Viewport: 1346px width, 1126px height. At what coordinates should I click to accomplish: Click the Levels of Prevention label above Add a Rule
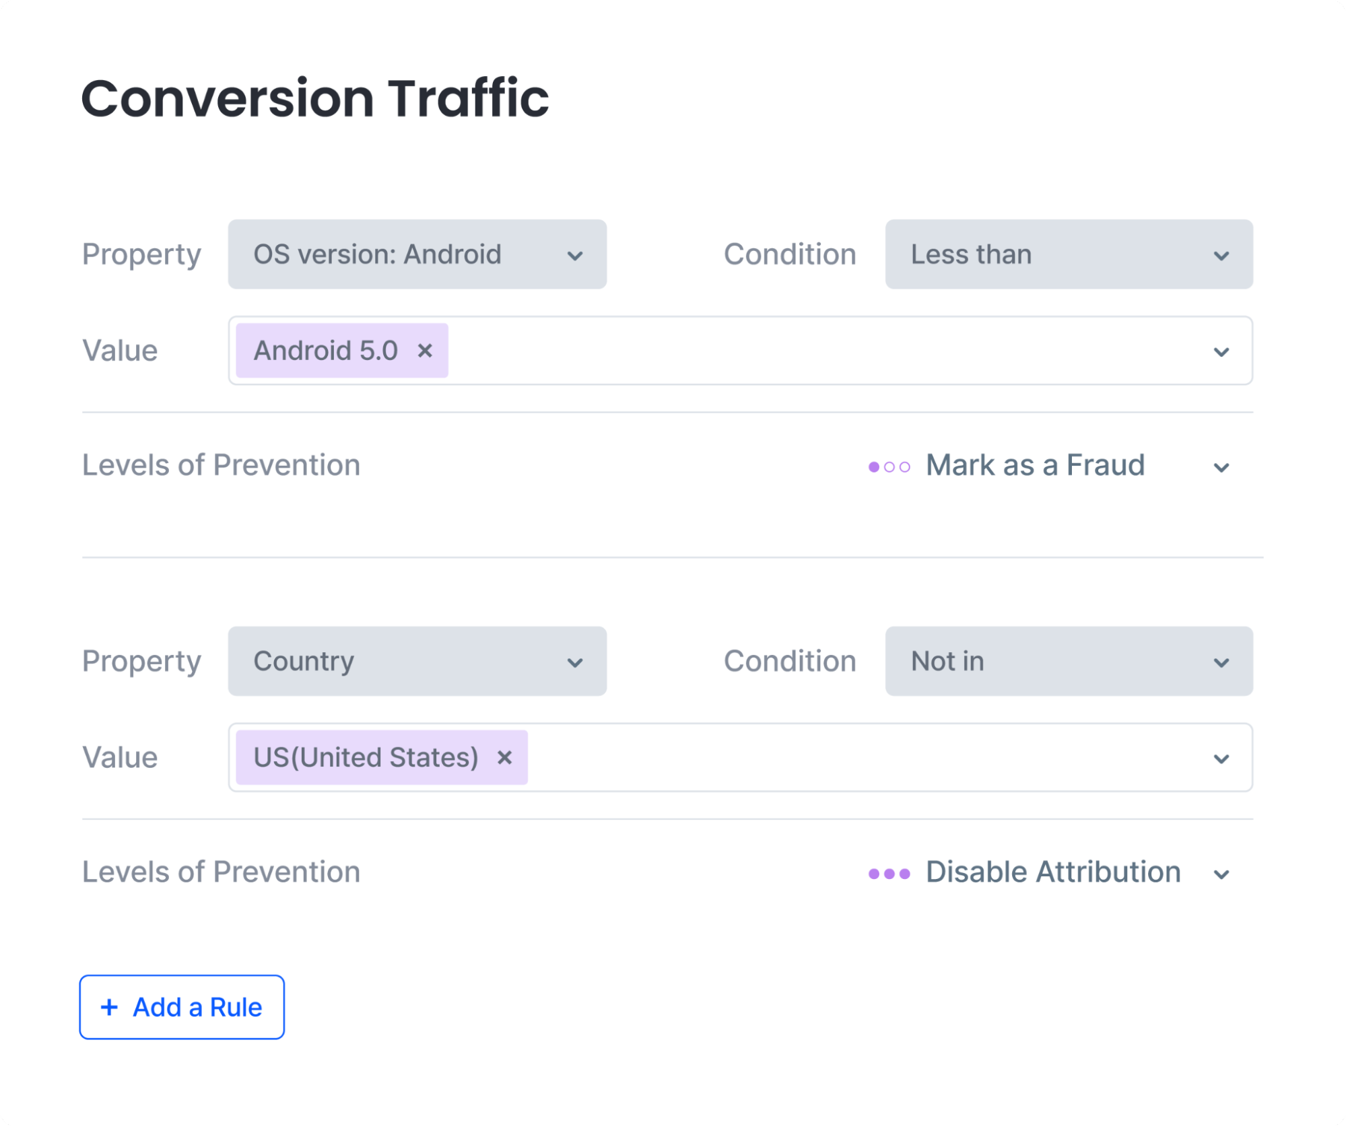coord(221,872)
